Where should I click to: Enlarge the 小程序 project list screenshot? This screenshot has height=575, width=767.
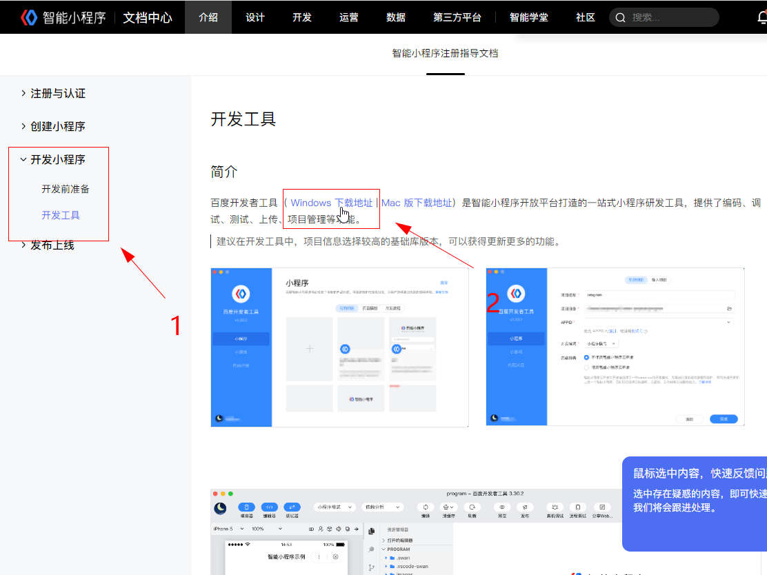339,347
